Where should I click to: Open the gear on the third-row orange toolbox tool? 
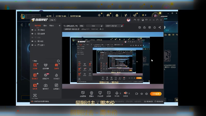click(38, 84)
